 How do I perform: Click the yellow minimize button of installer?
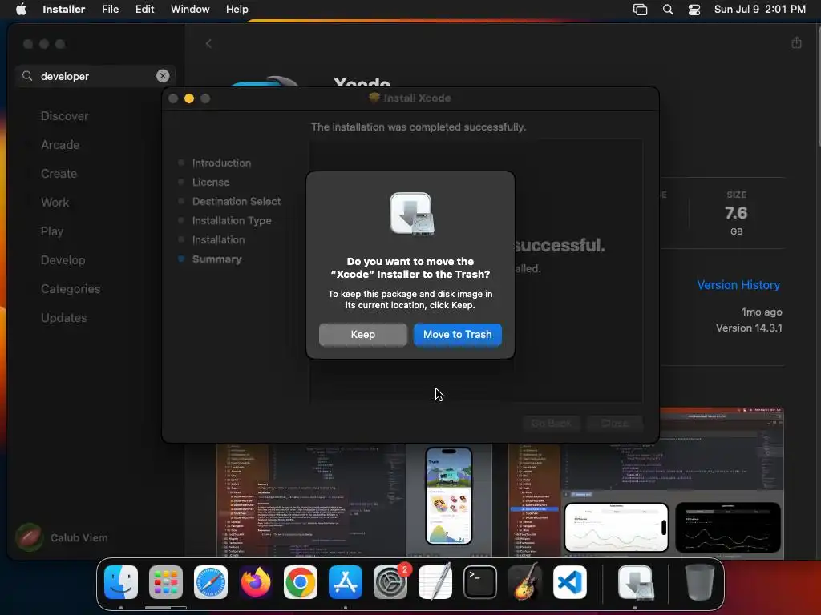(189, 98)
